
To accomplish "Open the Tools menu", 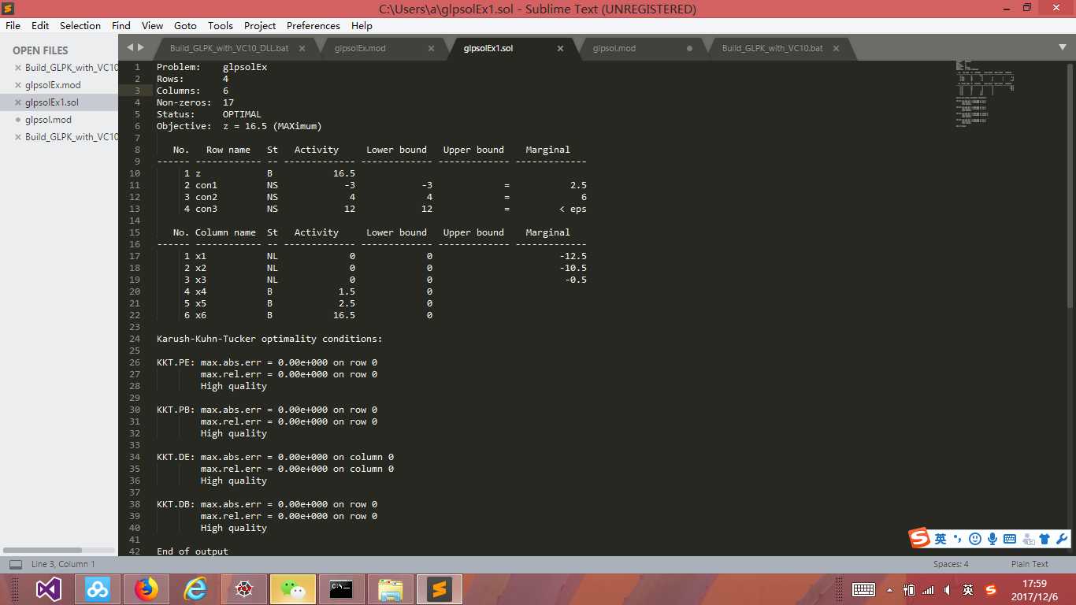I will click(x=221, y=26).
